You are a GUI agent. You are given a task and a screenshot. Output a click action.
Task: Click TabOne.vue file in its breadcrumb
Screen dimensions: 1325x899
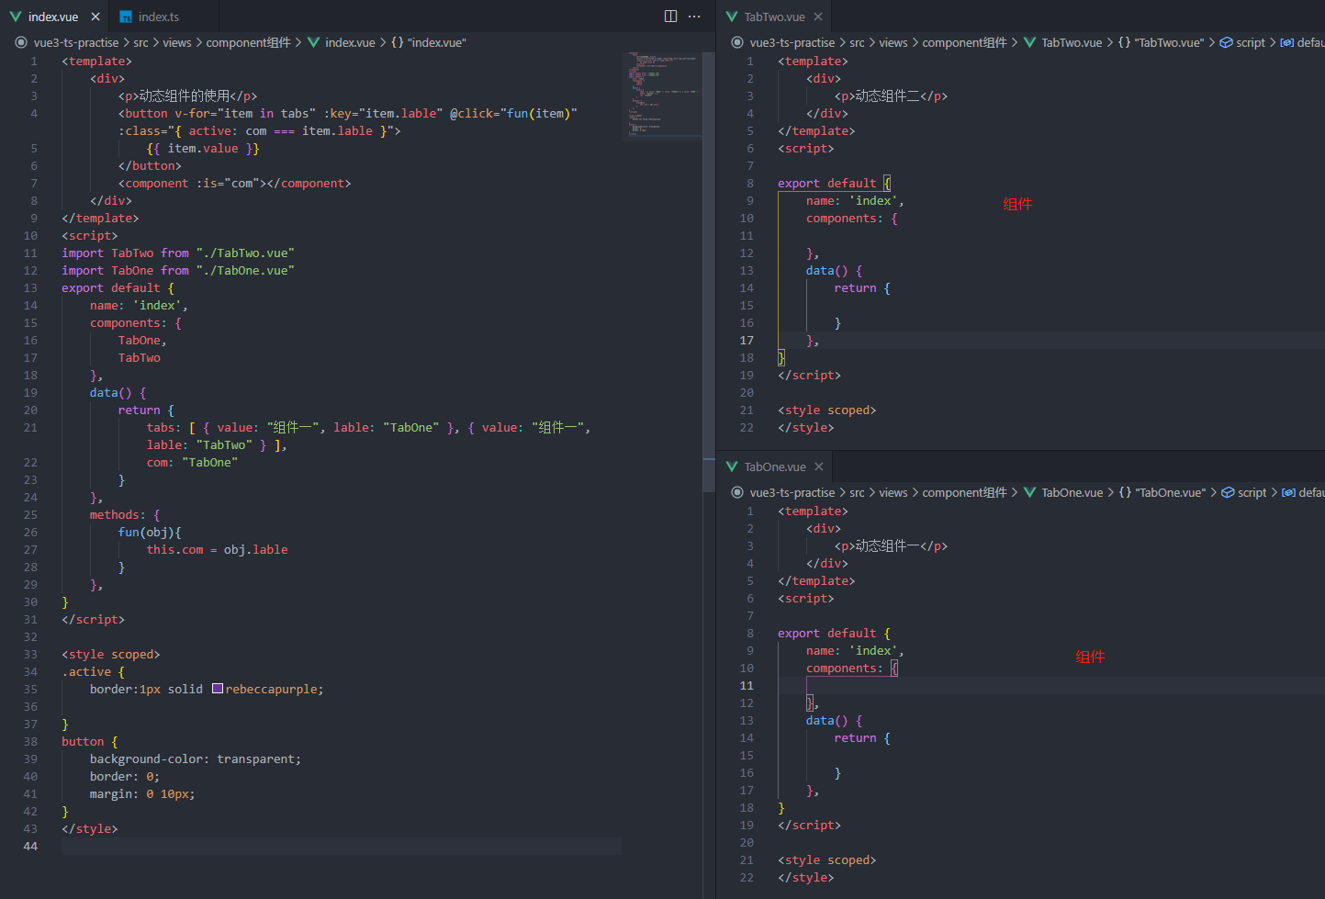point(1072,492)
